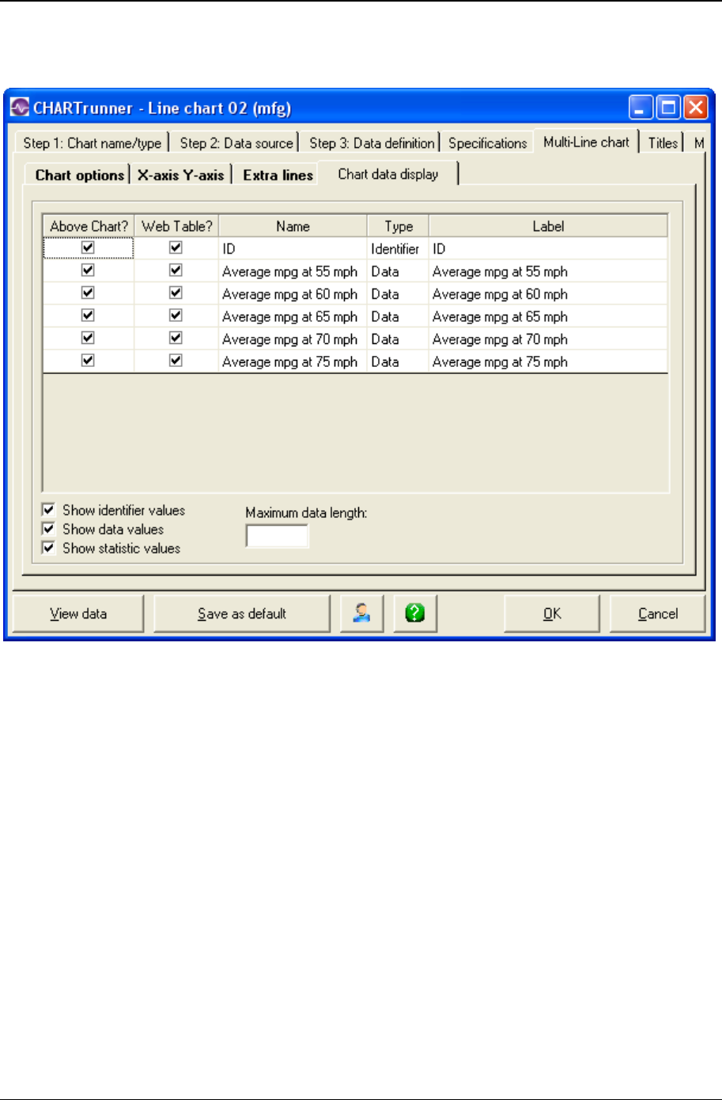Click the Above Chart? column header
The height and width of the screenshot is (1100, 722).
click(89, 226)
